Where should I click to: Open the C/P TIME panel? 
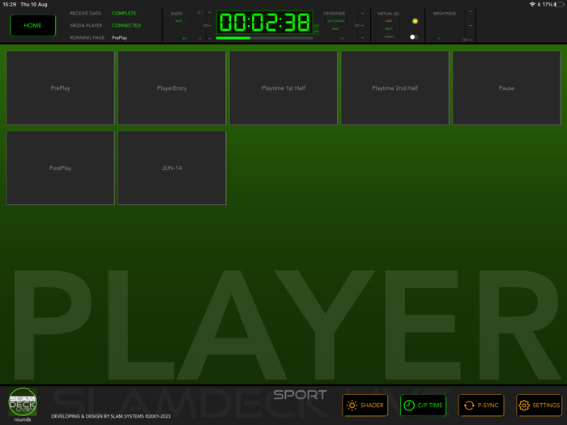tap(424, 406)
